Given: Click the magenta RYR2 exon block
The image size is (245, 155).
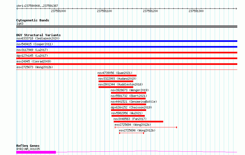Looking at the screenshot, I should point(36,152).
